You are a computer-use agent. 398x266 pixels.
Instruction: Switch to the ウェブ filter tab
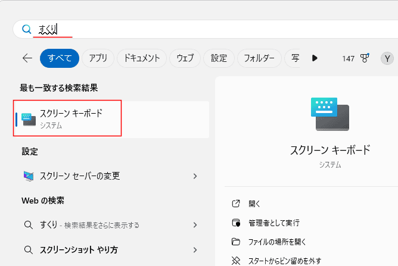click(185, 58)
